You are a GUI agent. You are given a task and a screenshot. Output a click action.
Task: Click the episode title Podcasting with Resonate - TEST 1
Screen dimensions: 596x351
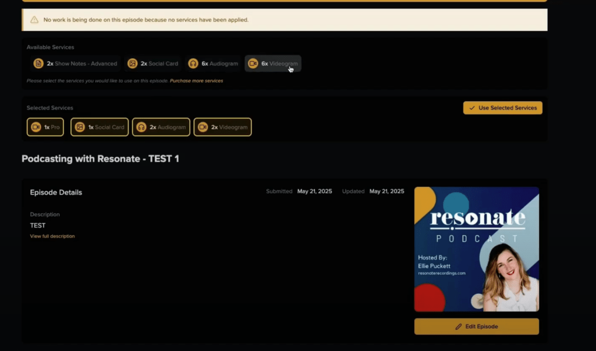pos(100,158)
